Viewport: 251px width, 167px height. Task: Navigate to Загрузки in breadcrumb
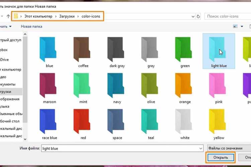tap(67, 16)
